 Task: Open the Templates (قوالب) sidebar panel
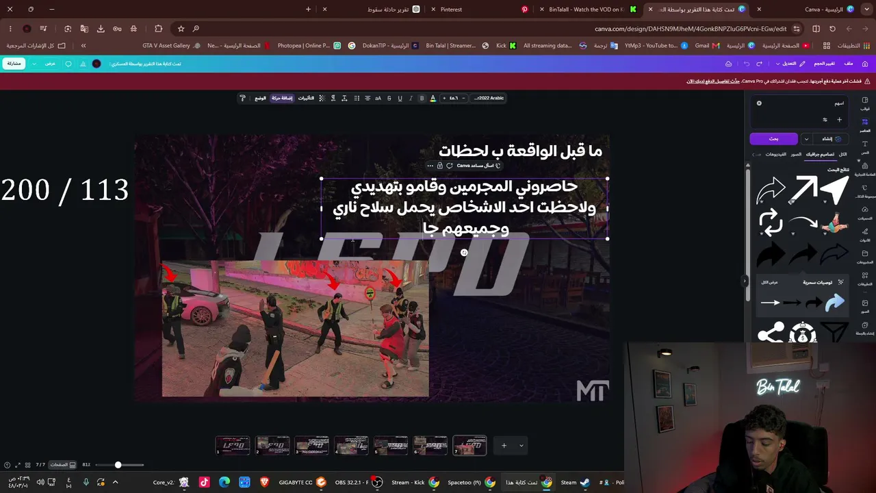pyautogui.click(x=865, y=103)
